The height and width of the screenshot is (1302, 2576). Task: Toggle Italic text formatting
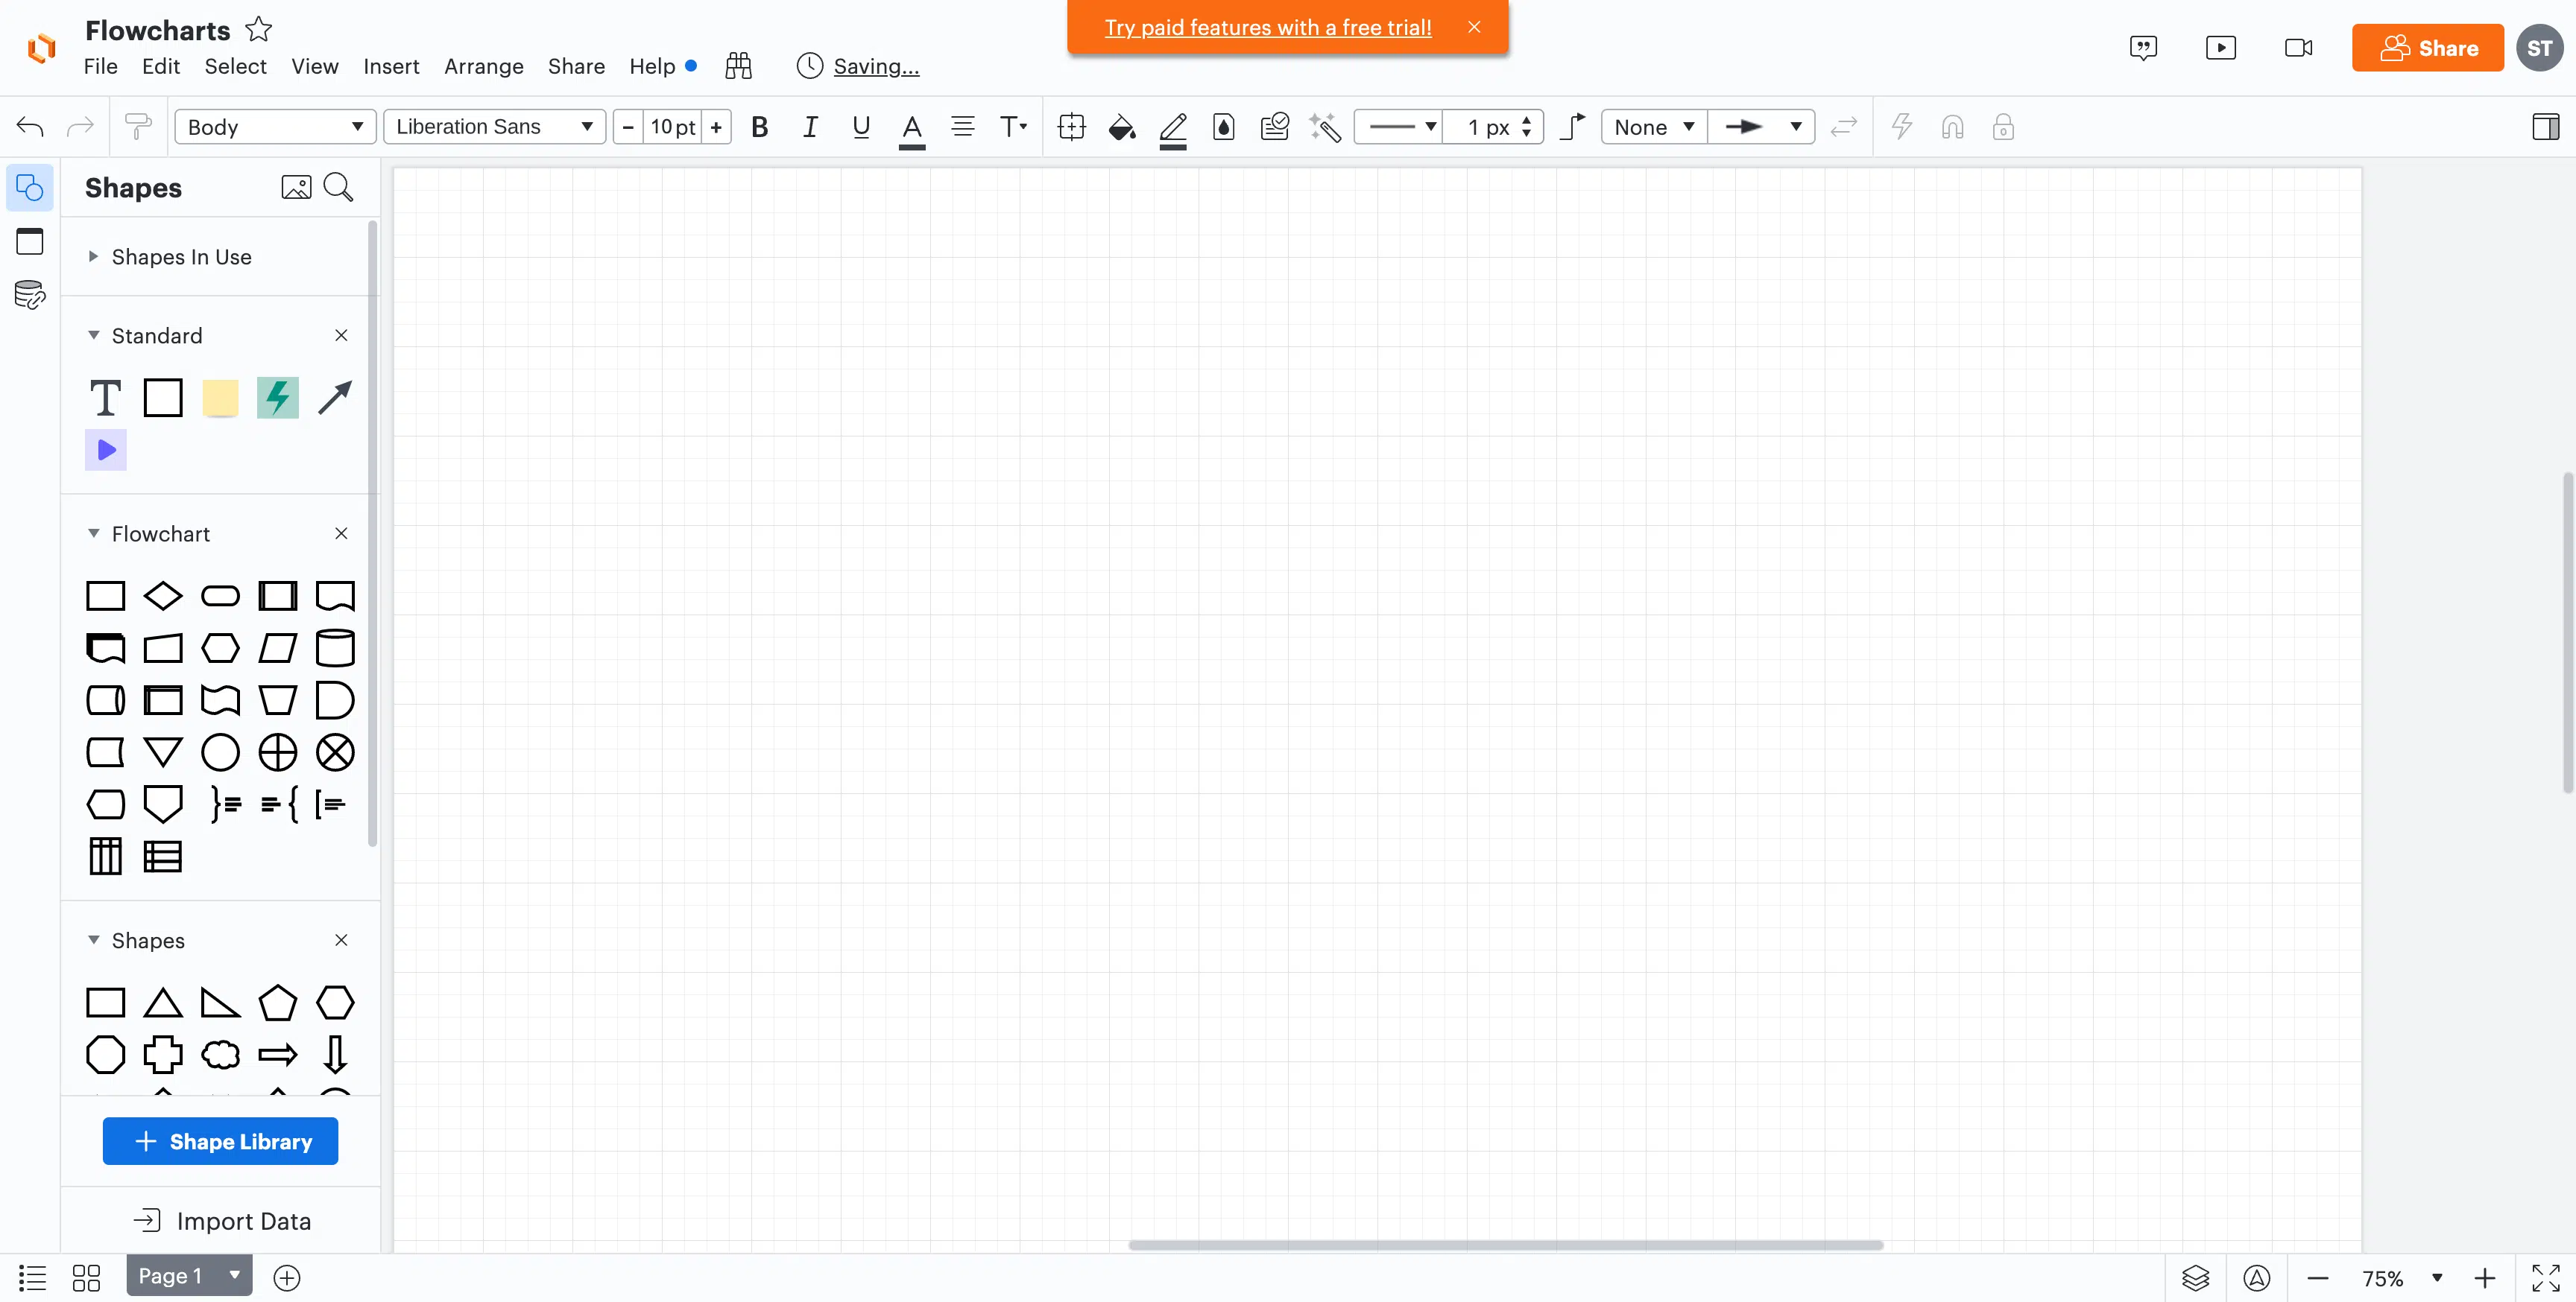coord(810,127)
